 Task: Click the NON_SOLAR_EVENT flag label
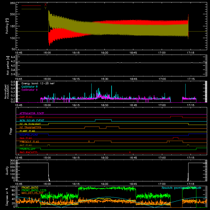(32, 120)
